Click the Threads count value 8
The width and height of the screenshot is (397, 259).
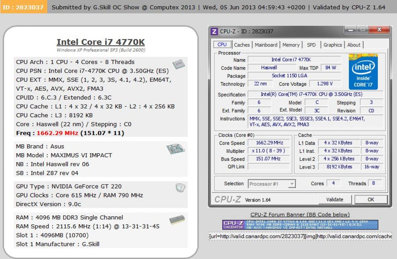point(375,183)
